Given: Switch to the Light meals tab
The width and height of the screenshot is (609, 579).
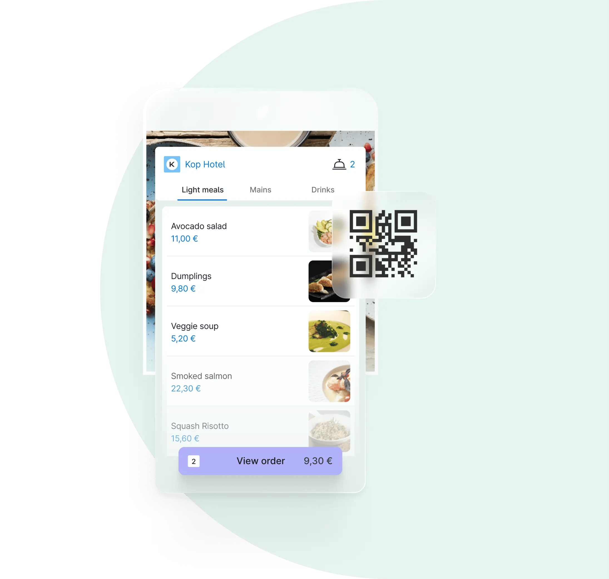Looking at the screenshot, I should tap(203, 190).
